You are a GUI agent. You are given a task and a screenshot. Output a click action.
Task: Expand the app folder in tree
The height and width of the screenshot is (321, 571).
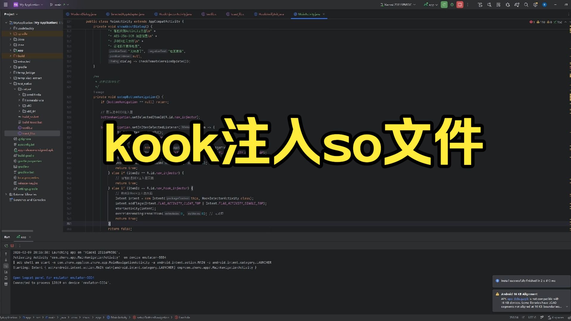10,51
